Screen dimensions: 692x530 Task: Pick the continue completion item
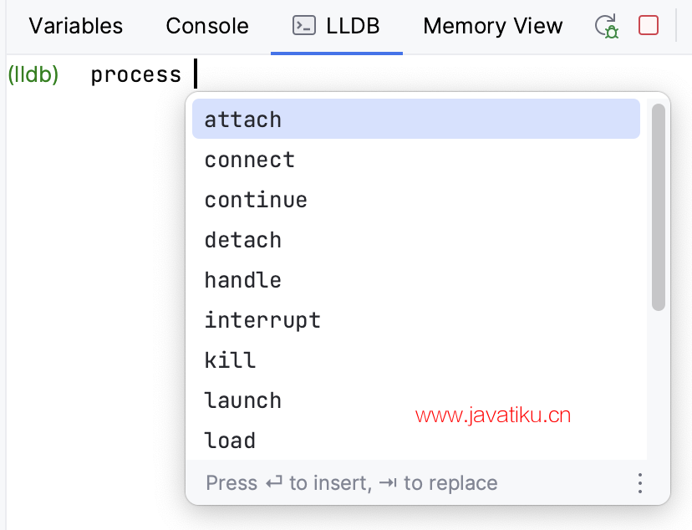(x=416, y=200)
